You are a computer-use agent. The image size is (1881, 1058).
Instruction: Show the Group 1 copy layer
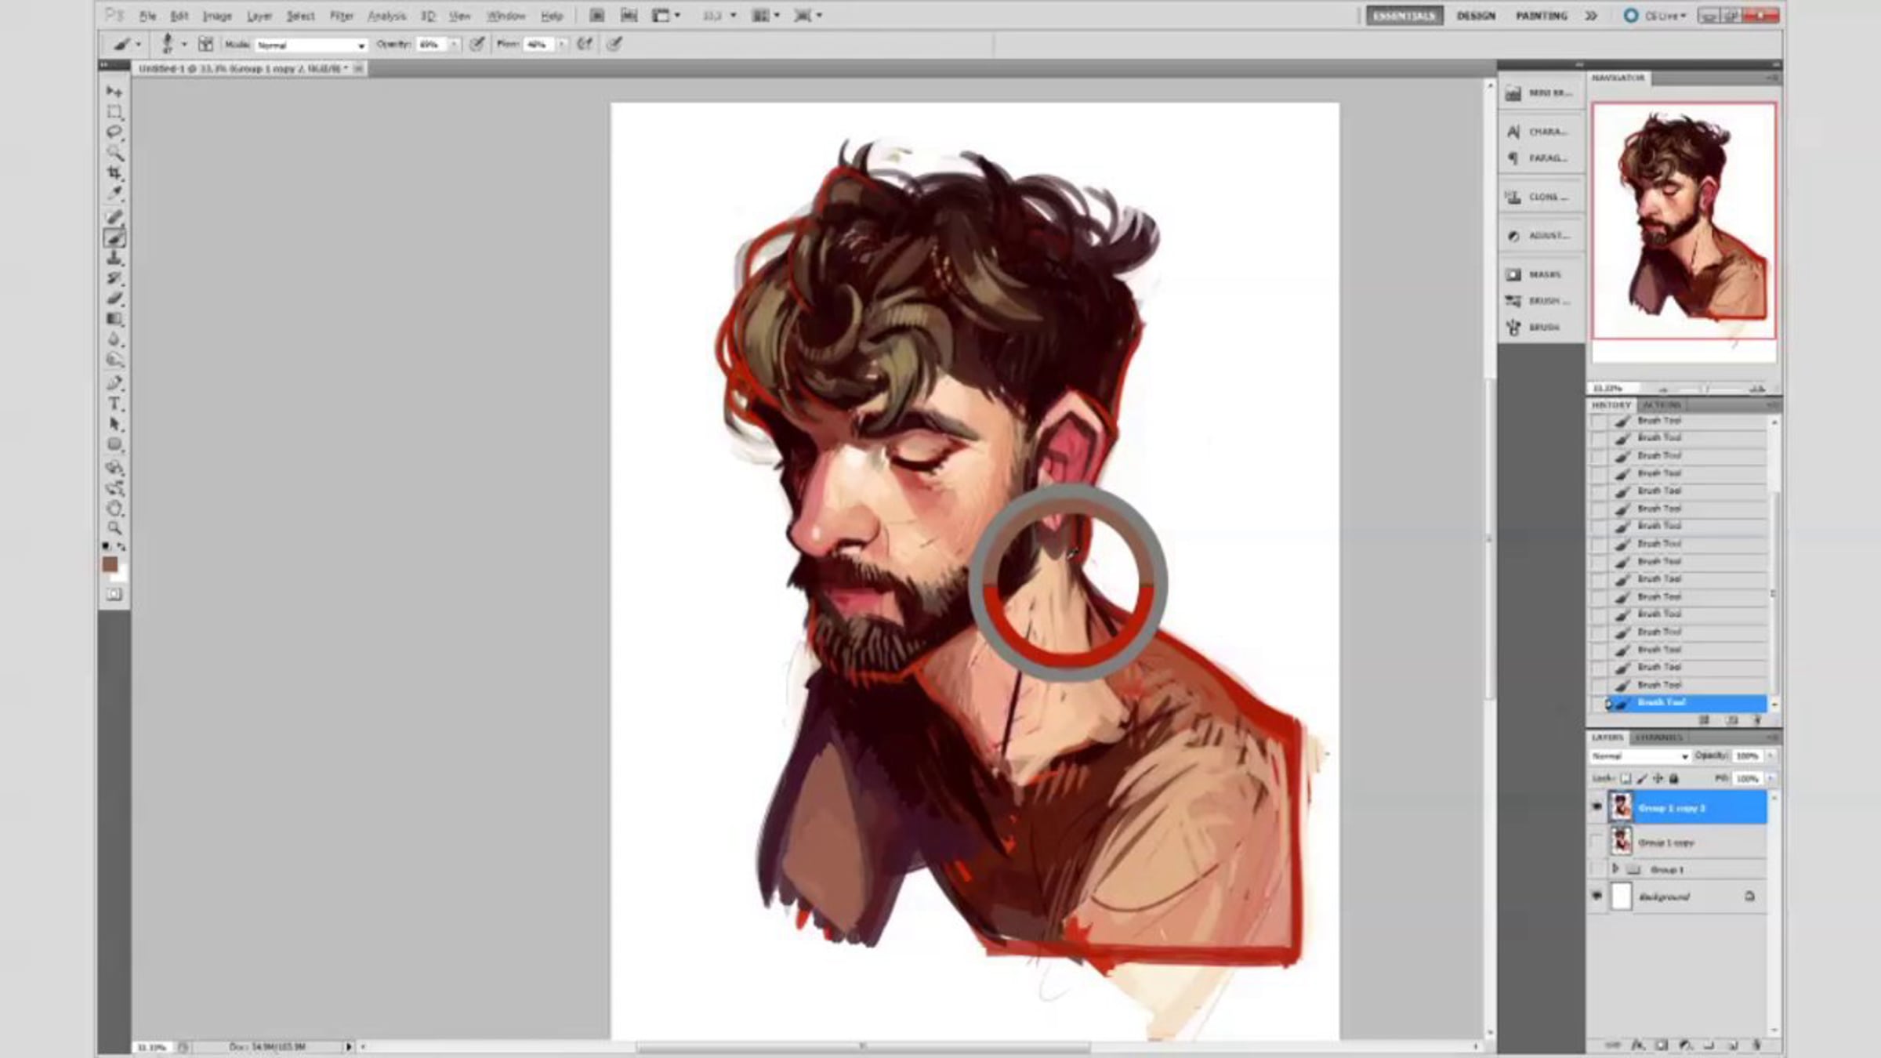[1597, 842]
